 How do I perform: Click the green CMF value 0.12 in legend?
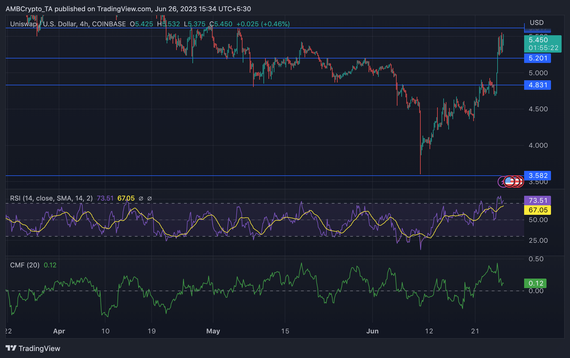50,265
